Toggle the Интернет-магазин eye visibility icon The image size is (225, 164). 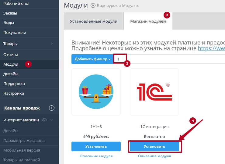coord(44,120)
